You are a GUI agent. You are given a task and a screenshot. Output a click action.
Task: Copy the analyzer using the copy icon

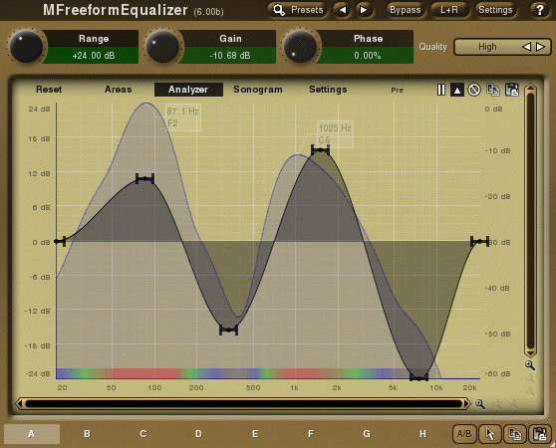pyautogui.click(x=493, y=90)
